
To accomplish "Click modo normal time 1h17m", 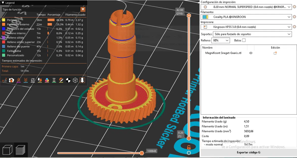I will click(x=248, y=145).
